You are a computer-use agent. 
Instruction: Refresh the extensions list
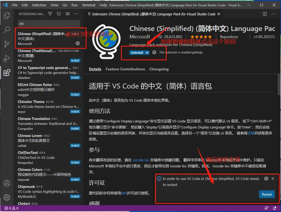pyautogui.click(x=59, y=14)
